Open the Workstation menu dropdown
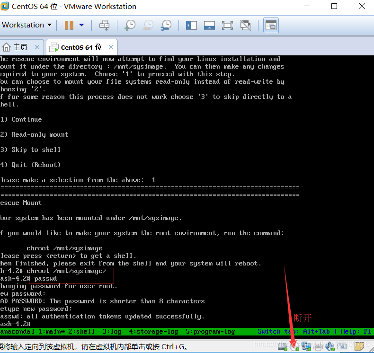 27,25
